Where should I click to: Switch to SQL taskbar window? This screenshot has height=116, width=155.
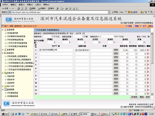95,114
